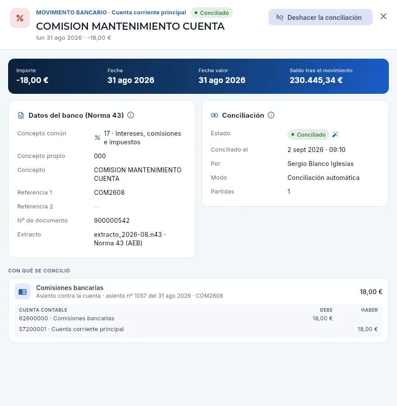Click 'CON QUÉ SE CONCILIÓ' section heading
This screenshot has height=406, width=397.
pyautogui.click(x=39, y=271)
